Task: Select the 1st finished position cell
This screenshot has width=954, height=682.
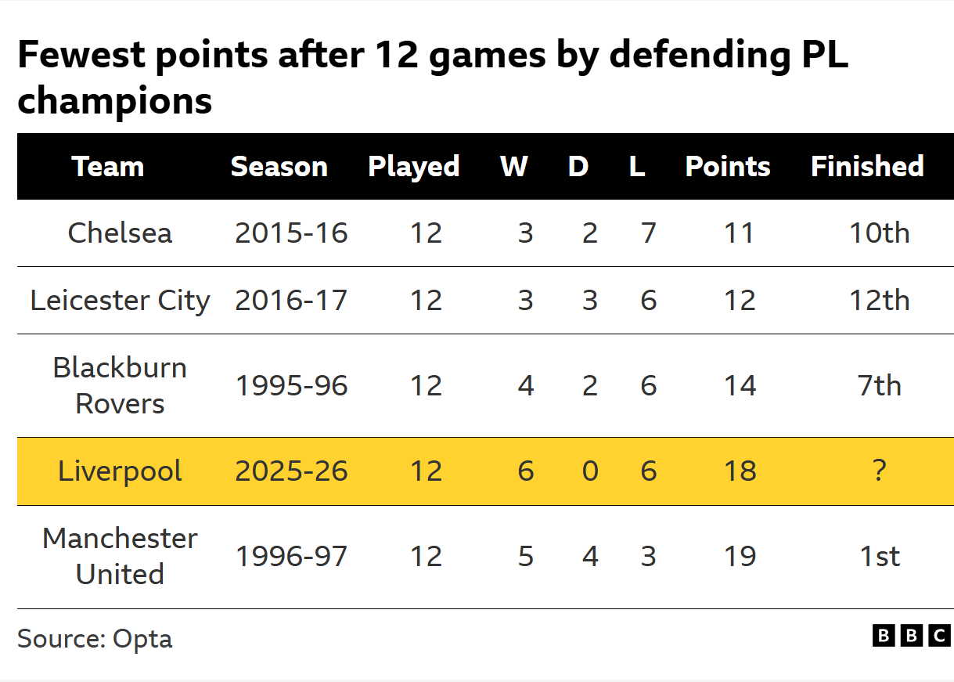Action: 880,556
